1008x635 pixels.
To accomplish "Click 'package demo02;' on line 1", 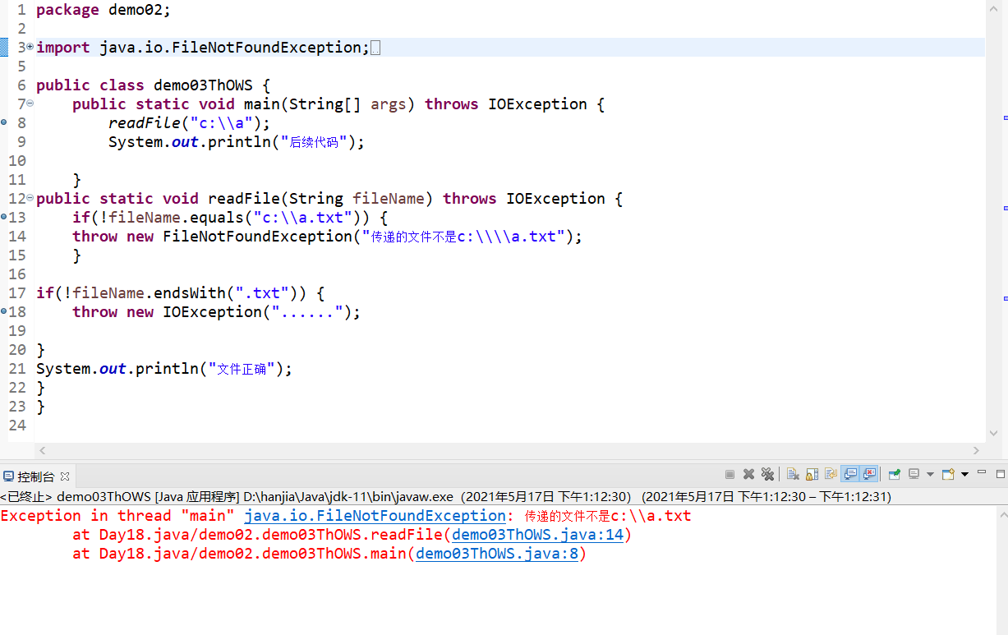I will pos(104,10).
